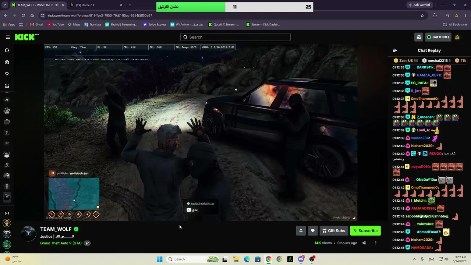The width and height of the screenshot is (471, 265).
Task: Open the YouTube bookmark
Action: point(56,25)
